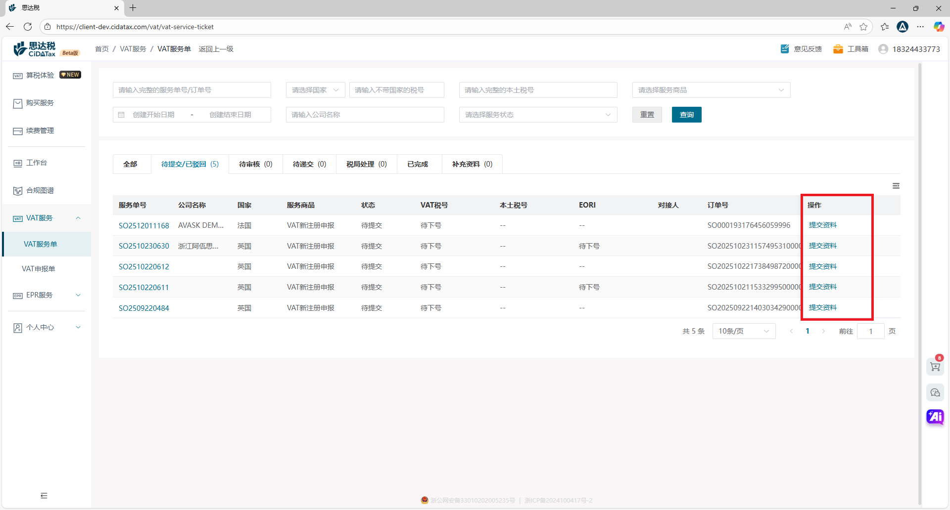950x510 pixels.
Task: Click the table column settings icon
Action: click(896, 186)
